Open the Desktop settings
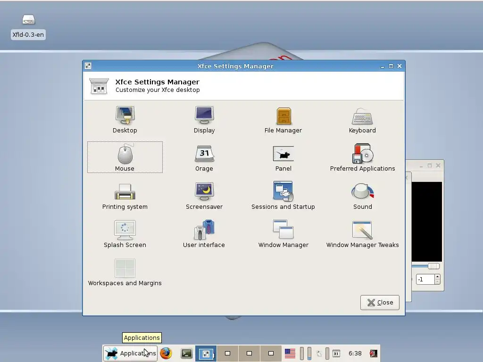The width and height of the screenshot is (483, 362). tap(125, 120)
